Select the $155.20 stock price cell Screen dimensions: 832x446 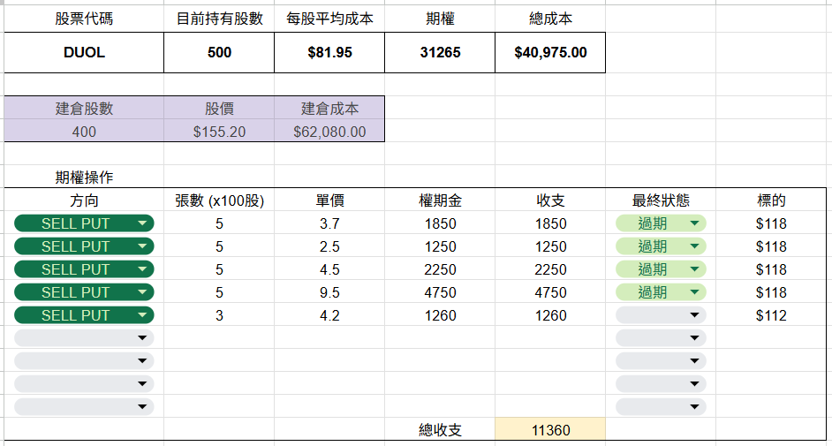[x=219, y=131]
